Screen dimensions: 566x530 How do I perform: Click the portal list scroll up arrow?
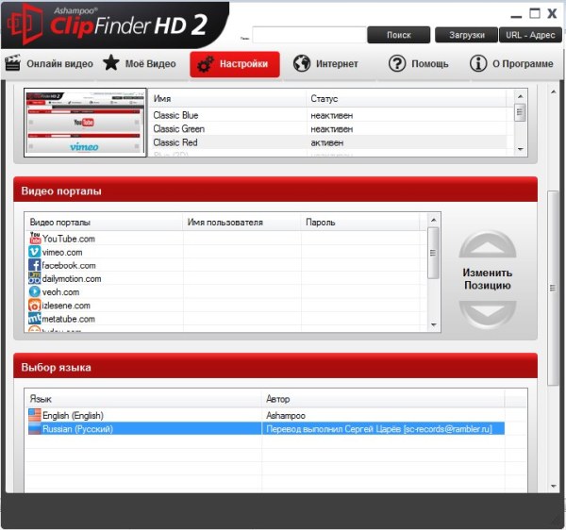click(x=434, y=220)
